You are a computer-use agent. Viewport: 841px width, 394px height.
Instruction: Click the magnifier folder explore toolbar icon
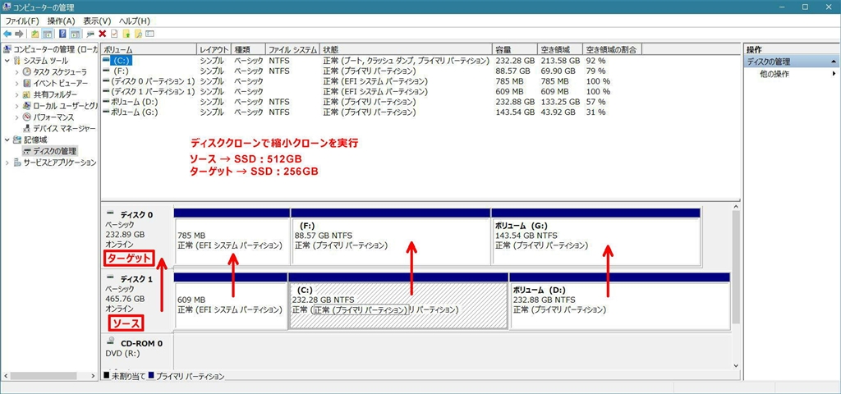click(138, 34)
